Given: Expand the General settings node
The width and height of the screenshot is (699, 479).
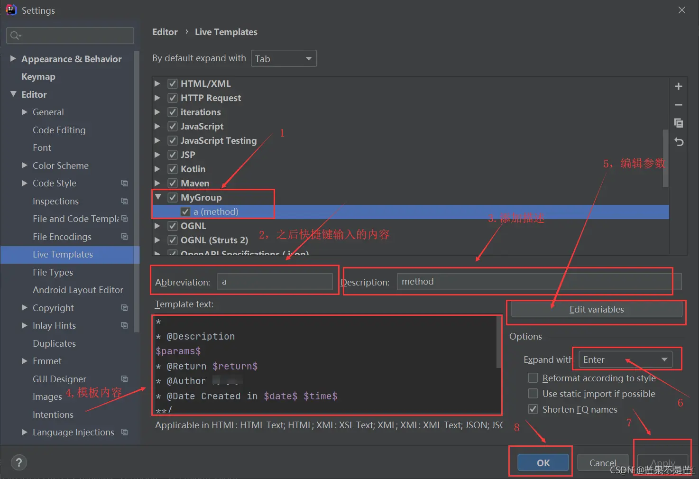Looking at the screenshot, I should (x=25, y=112).
